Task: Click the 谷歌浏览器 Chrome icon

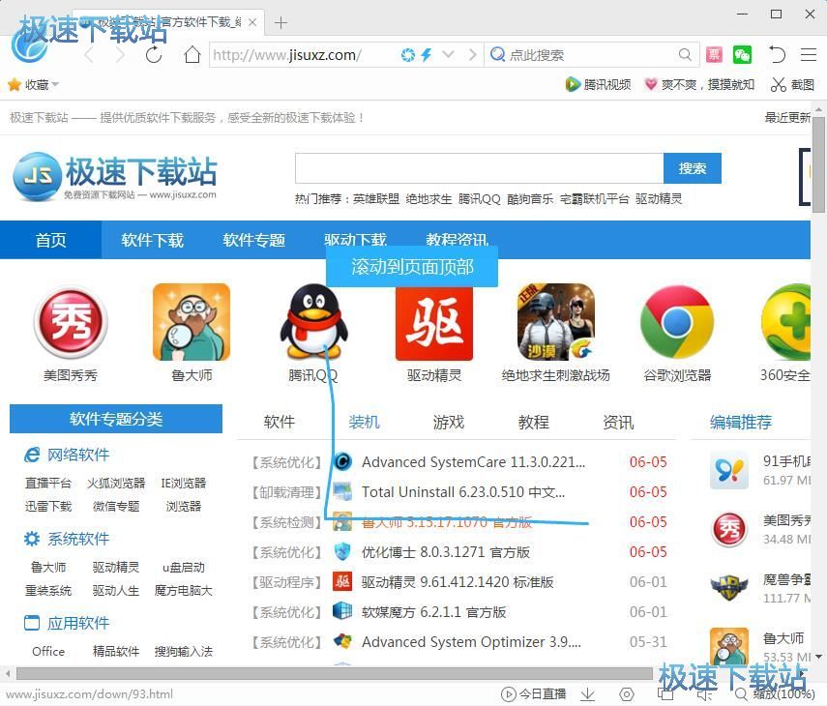Action: (x=677, y=322)
